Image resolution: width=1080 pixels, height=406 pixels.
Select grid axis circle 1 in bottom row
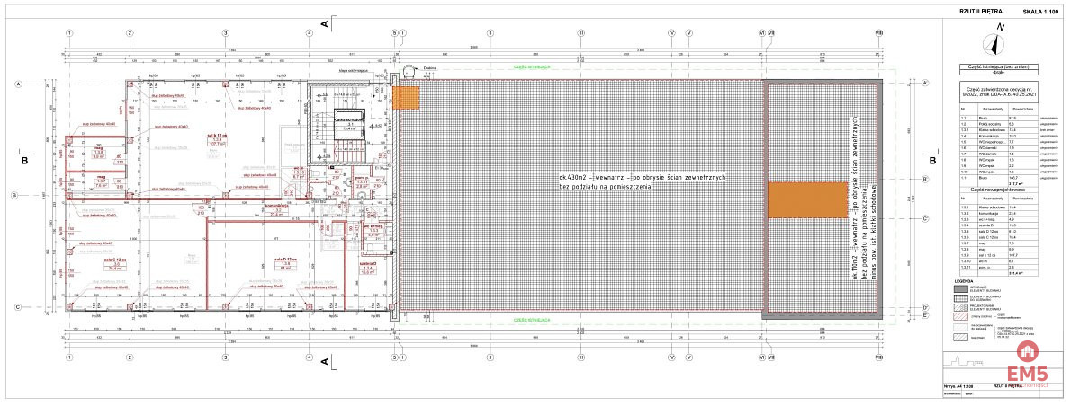point(68,357)
